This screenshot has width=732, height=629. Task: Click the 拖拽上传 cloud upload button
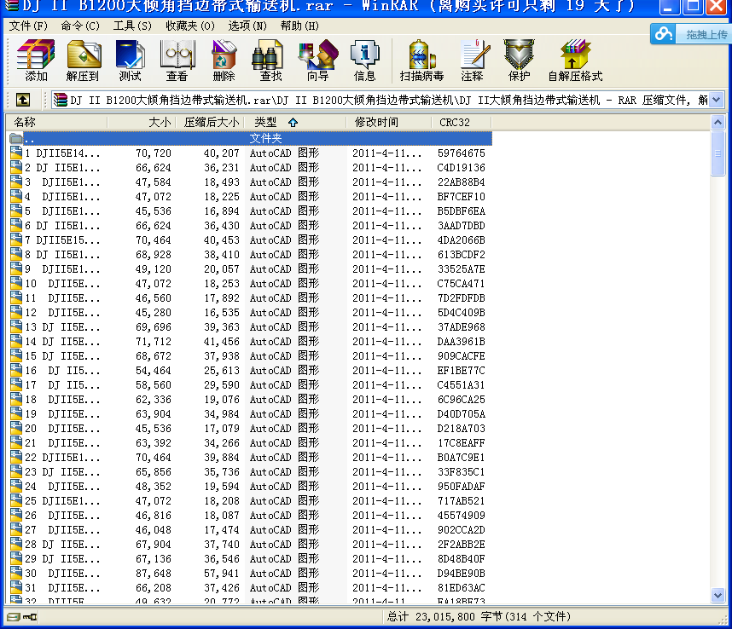pos(690,34)
